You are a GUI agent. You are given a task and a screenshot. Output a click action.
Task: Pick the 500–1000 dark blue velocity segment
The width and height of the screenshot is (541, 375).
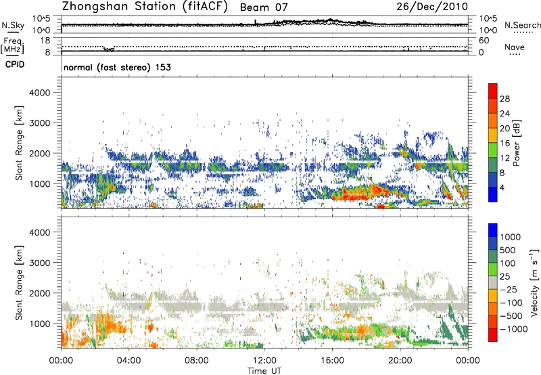tap(493, 243)
